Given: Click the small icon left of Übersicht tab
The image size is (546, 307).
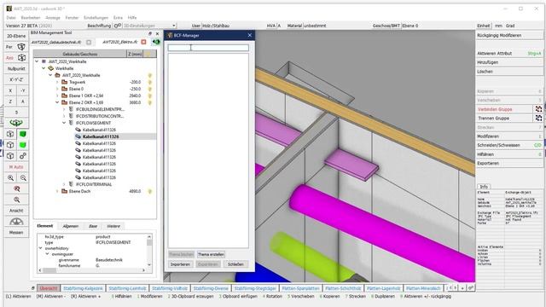Looking at the screenshot, I should click(x=33, y=288).
